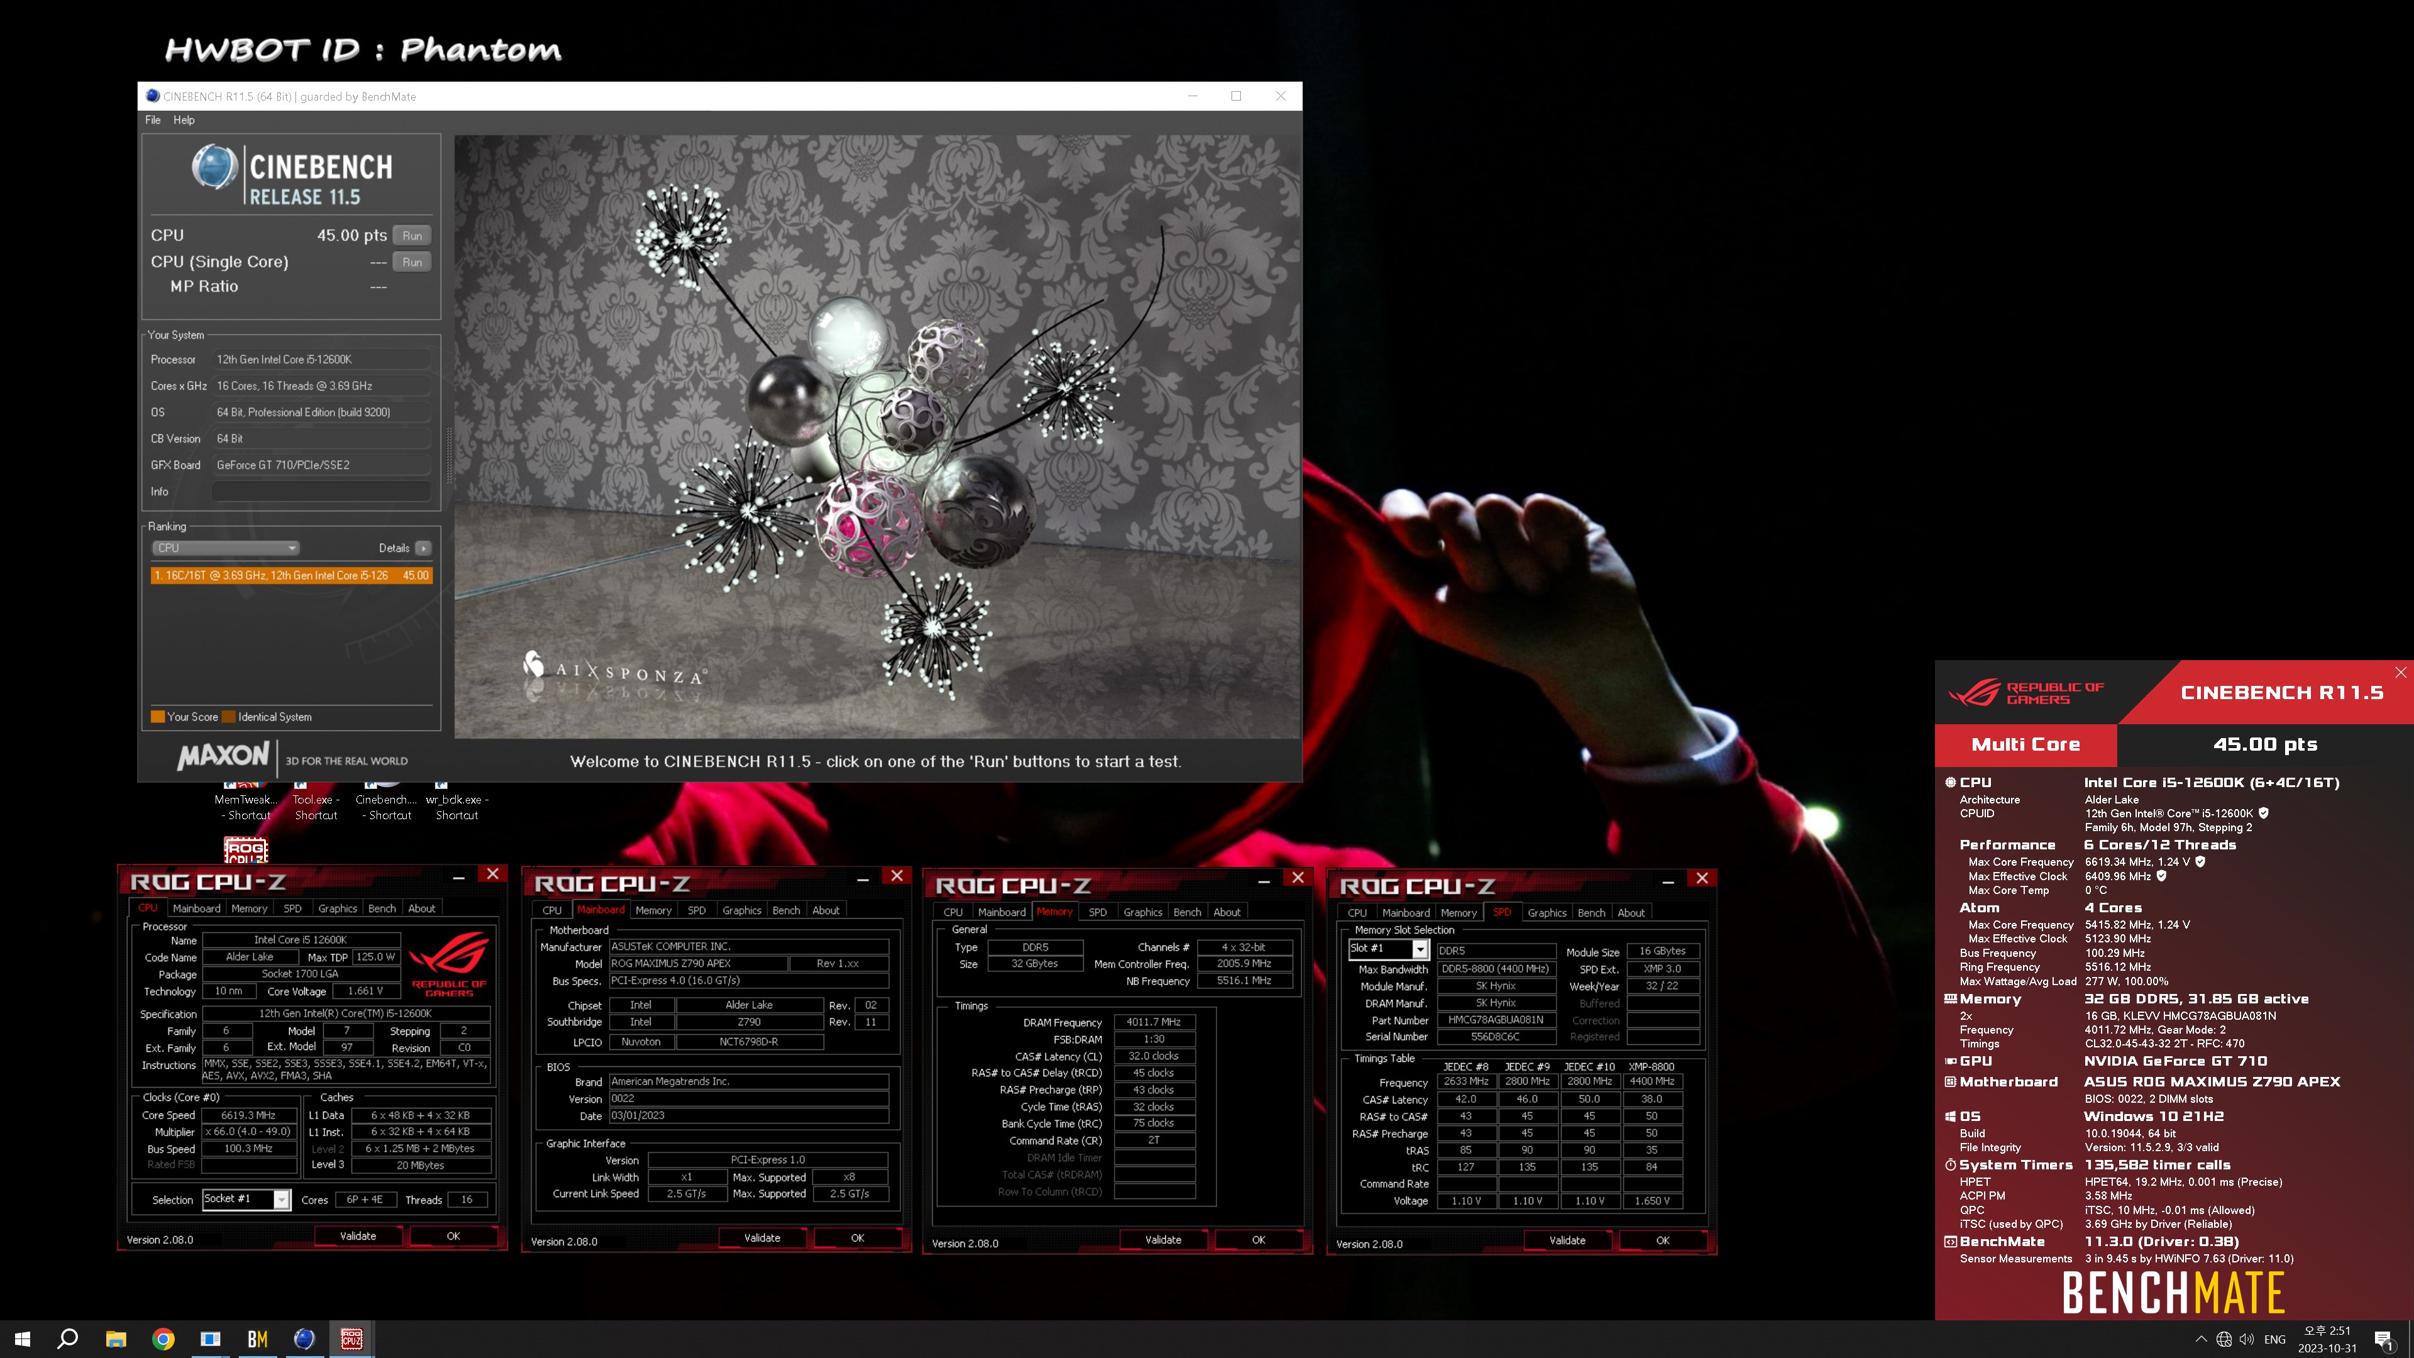Switch to Mainboard tab in first CPU-Z window
This screenshot has width=2414, height=1358.
pos(197,908)
